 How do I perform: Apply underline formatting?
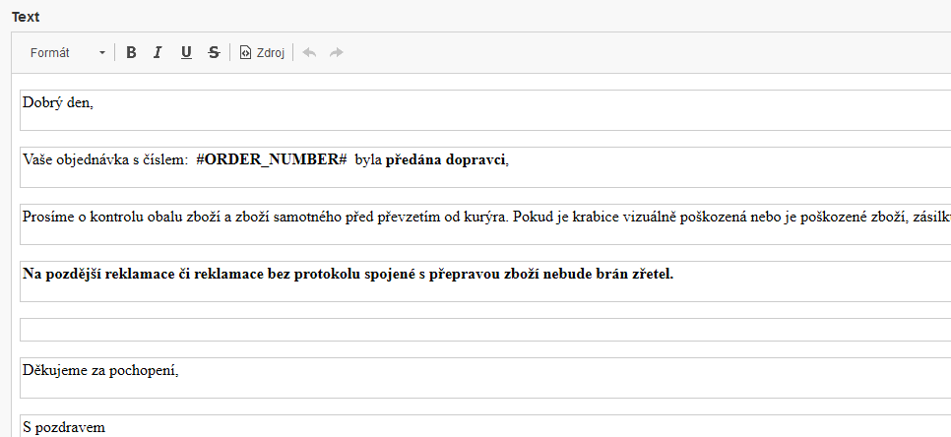[186, 53]
